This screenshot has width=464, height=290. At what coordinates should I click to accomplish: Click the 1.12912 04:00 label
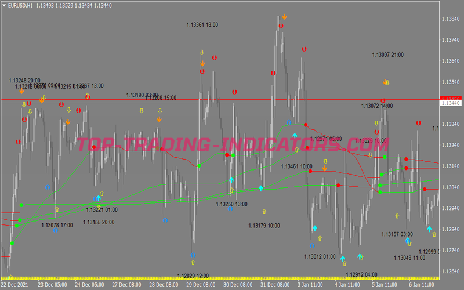click(x=361, y=274)
